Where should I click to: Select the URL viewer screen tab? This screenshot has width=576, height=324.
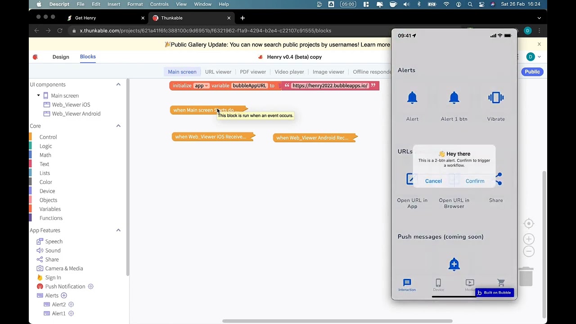point(218,72)
